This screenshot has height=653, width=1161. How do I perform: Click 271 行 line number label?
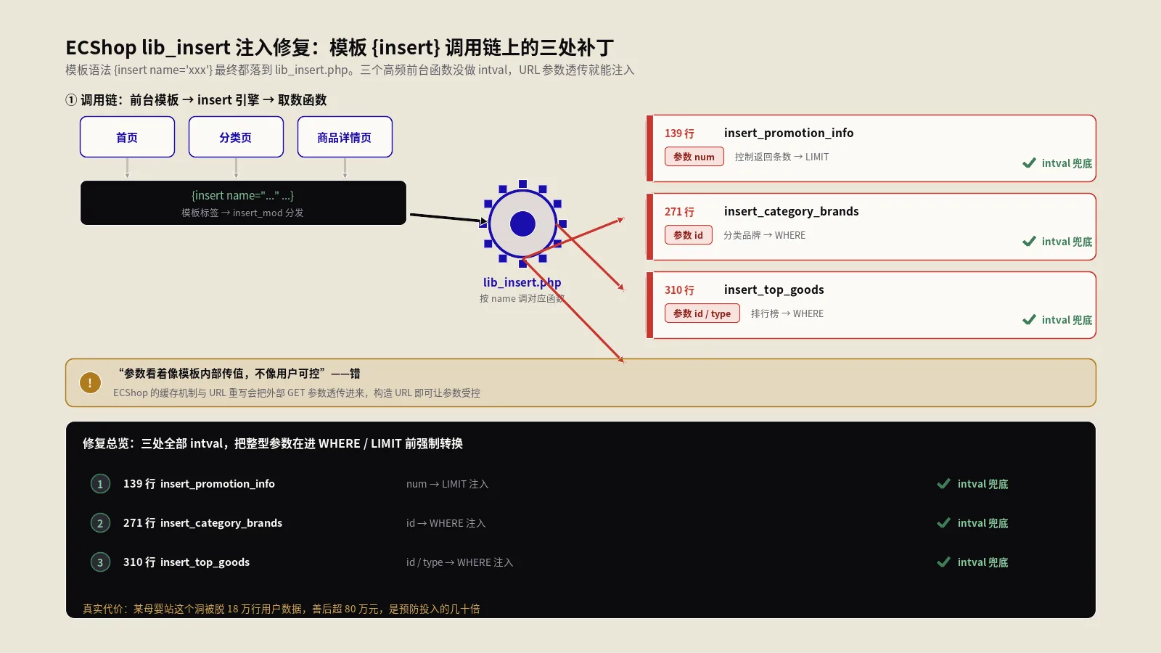click(679, 212)
